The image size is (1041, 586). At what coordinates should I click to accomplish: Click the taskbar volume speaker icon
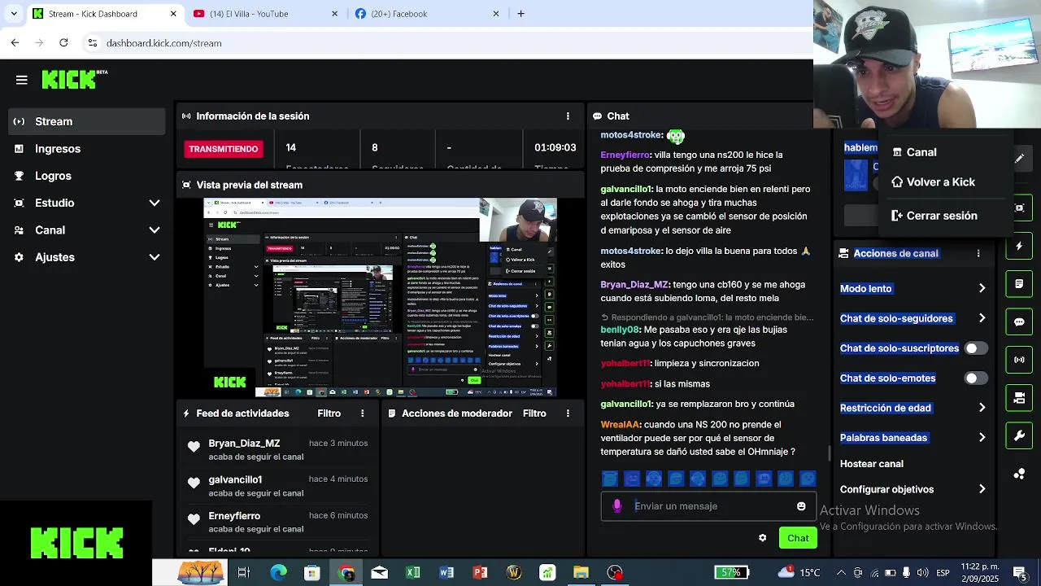click(923, 573)
